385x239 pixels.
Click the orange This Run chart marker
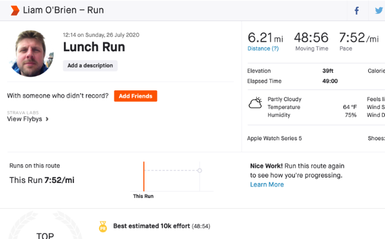pyautogui.click(x=144, y=176)
